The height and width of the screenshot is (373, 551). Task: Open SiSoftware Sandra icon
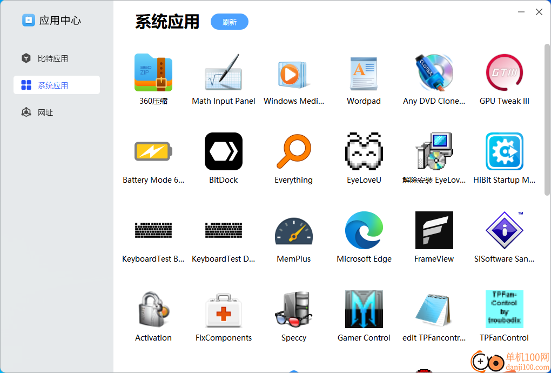[x=504, y=230]
